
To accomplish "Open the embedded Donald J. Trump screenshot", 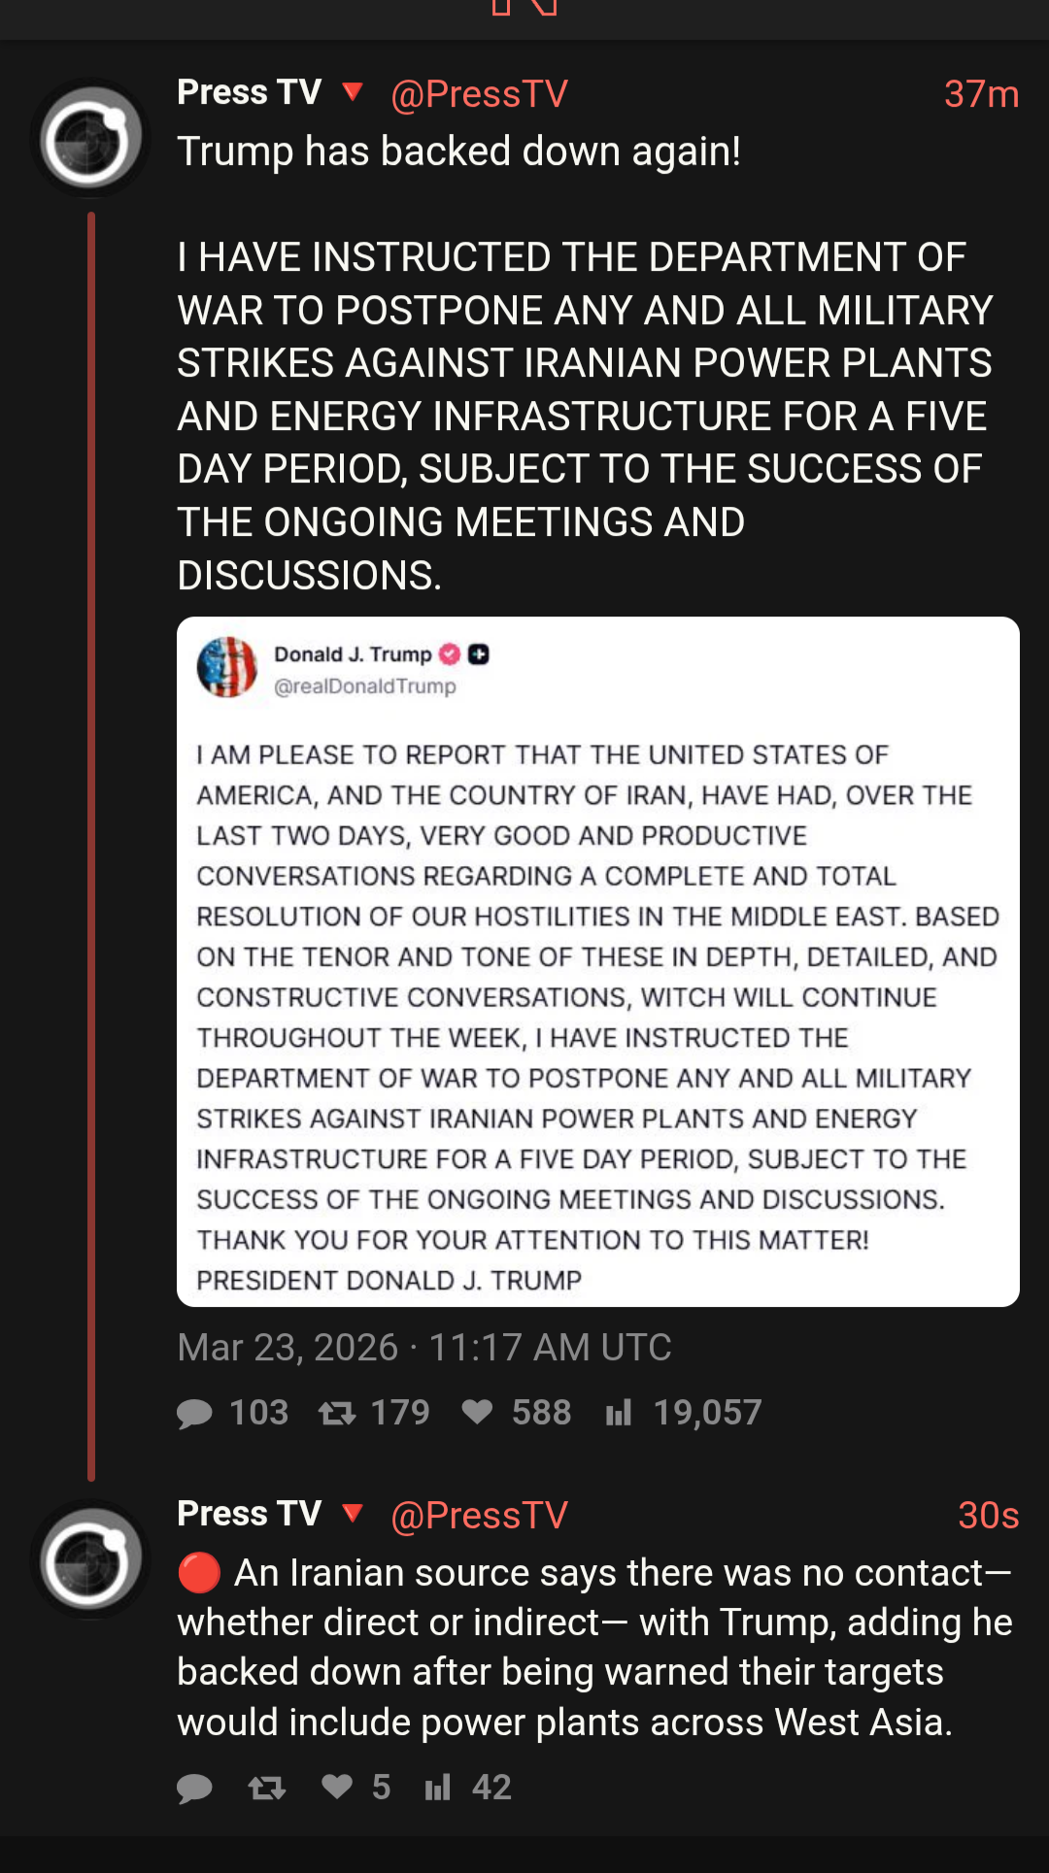I will [x=597, y=961].
